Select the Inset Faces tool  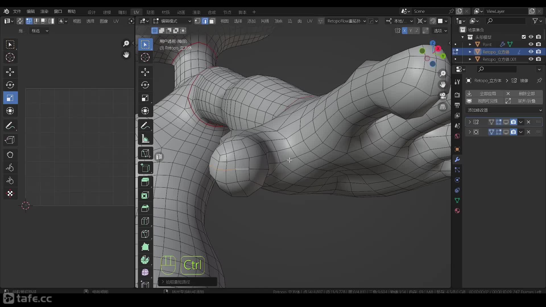pos(145,195)
